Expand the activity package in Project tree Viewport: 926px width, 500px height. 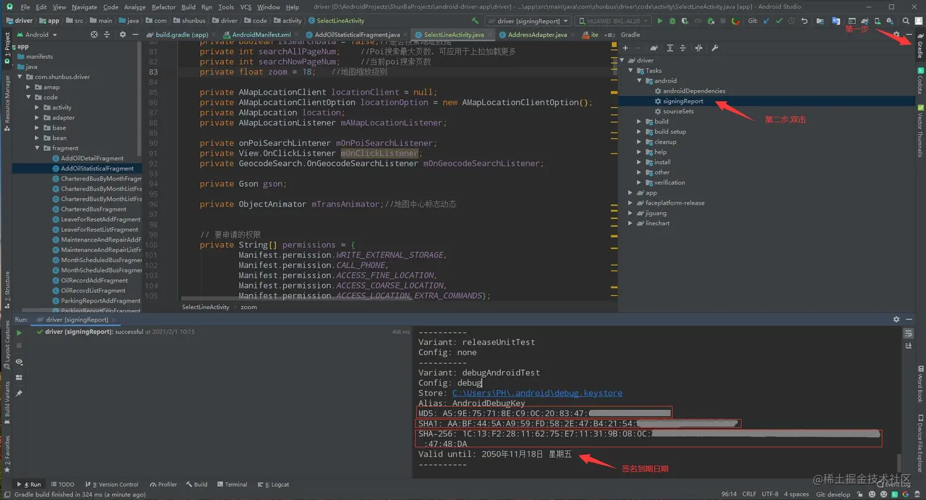tap(37, 108)
